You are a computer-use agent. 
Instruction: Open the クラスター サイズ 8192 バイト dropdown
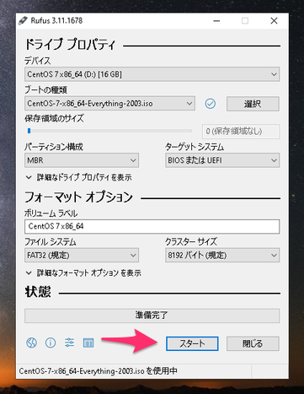(222, 256)
